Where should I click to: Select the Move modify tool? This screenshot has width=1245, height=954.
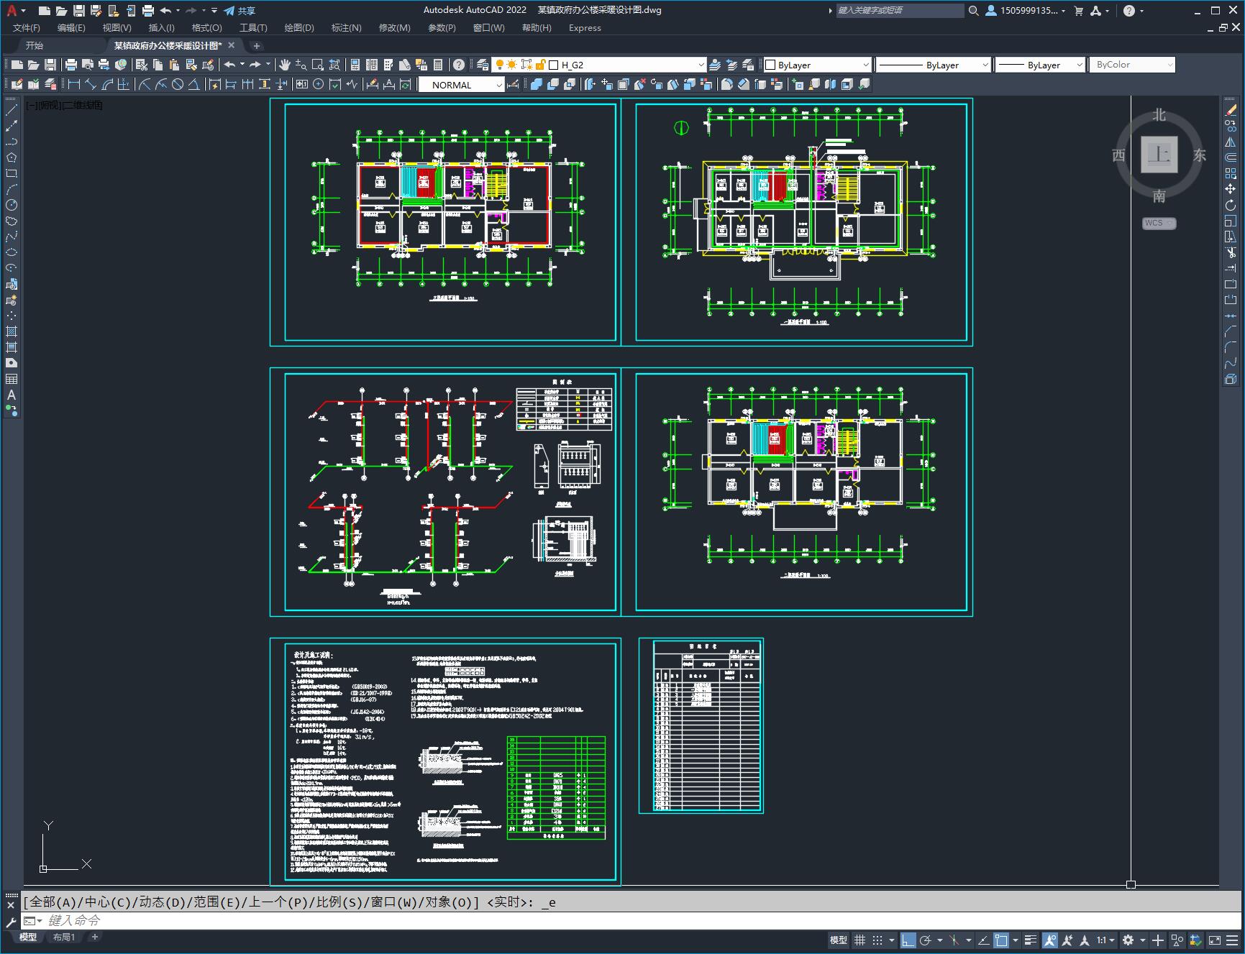point(1231,189)
